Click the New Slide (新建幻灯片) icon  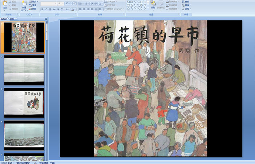(24, 3)
